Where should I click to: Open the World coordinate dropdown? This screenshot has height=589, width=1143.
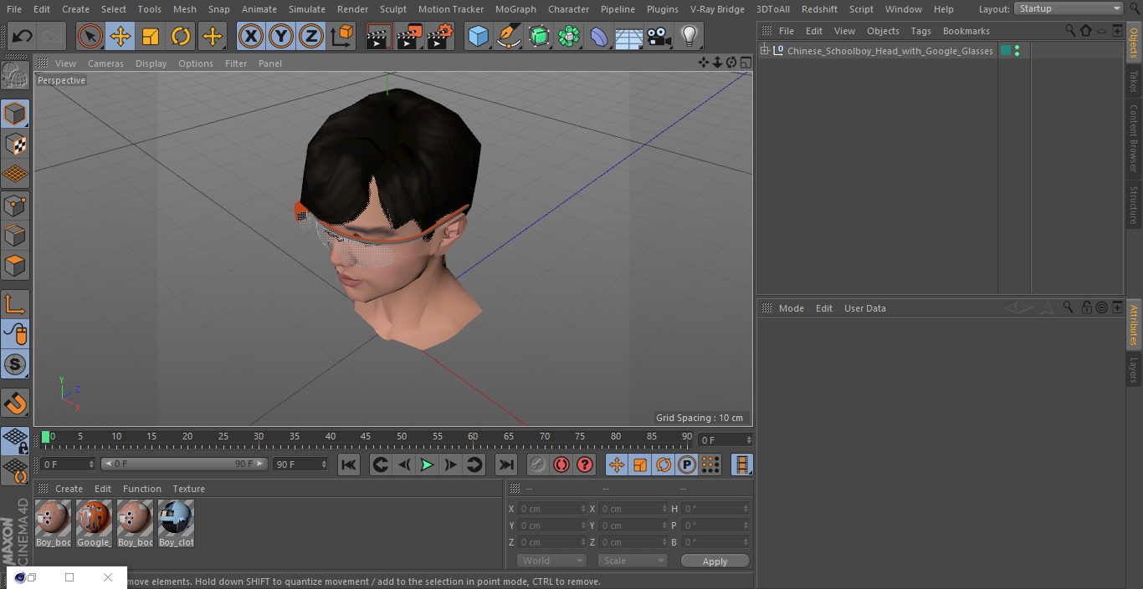551,561
